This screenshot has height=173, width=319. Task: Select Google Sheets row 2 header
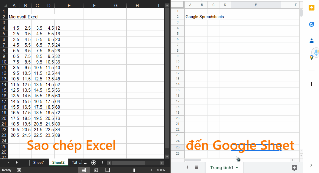[x=177, y=17]
